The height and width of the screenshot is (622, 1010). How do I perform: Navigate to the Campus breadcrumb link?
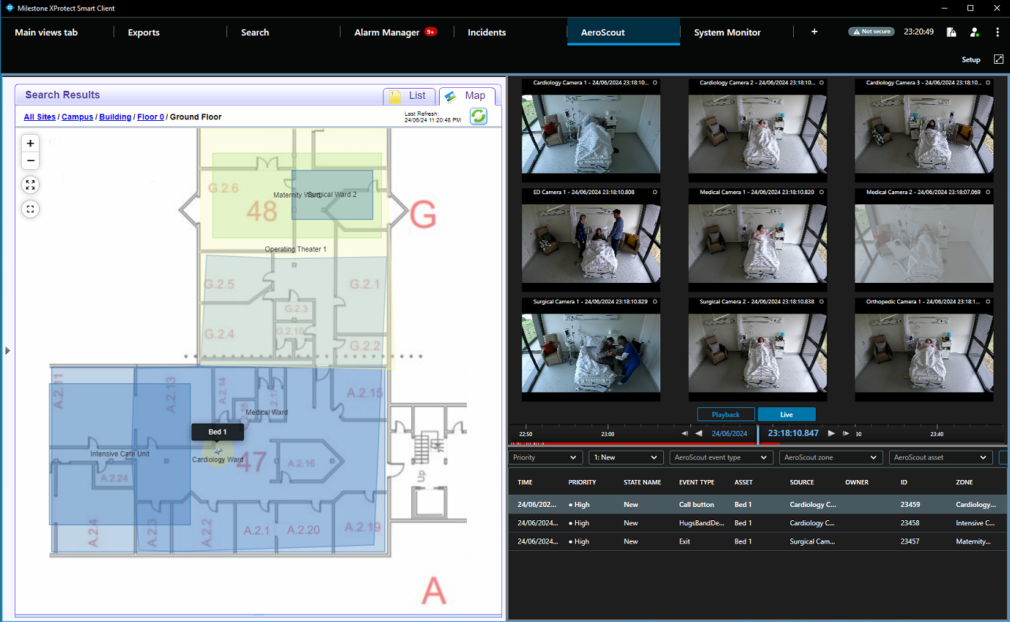click(x=77, y=117)
